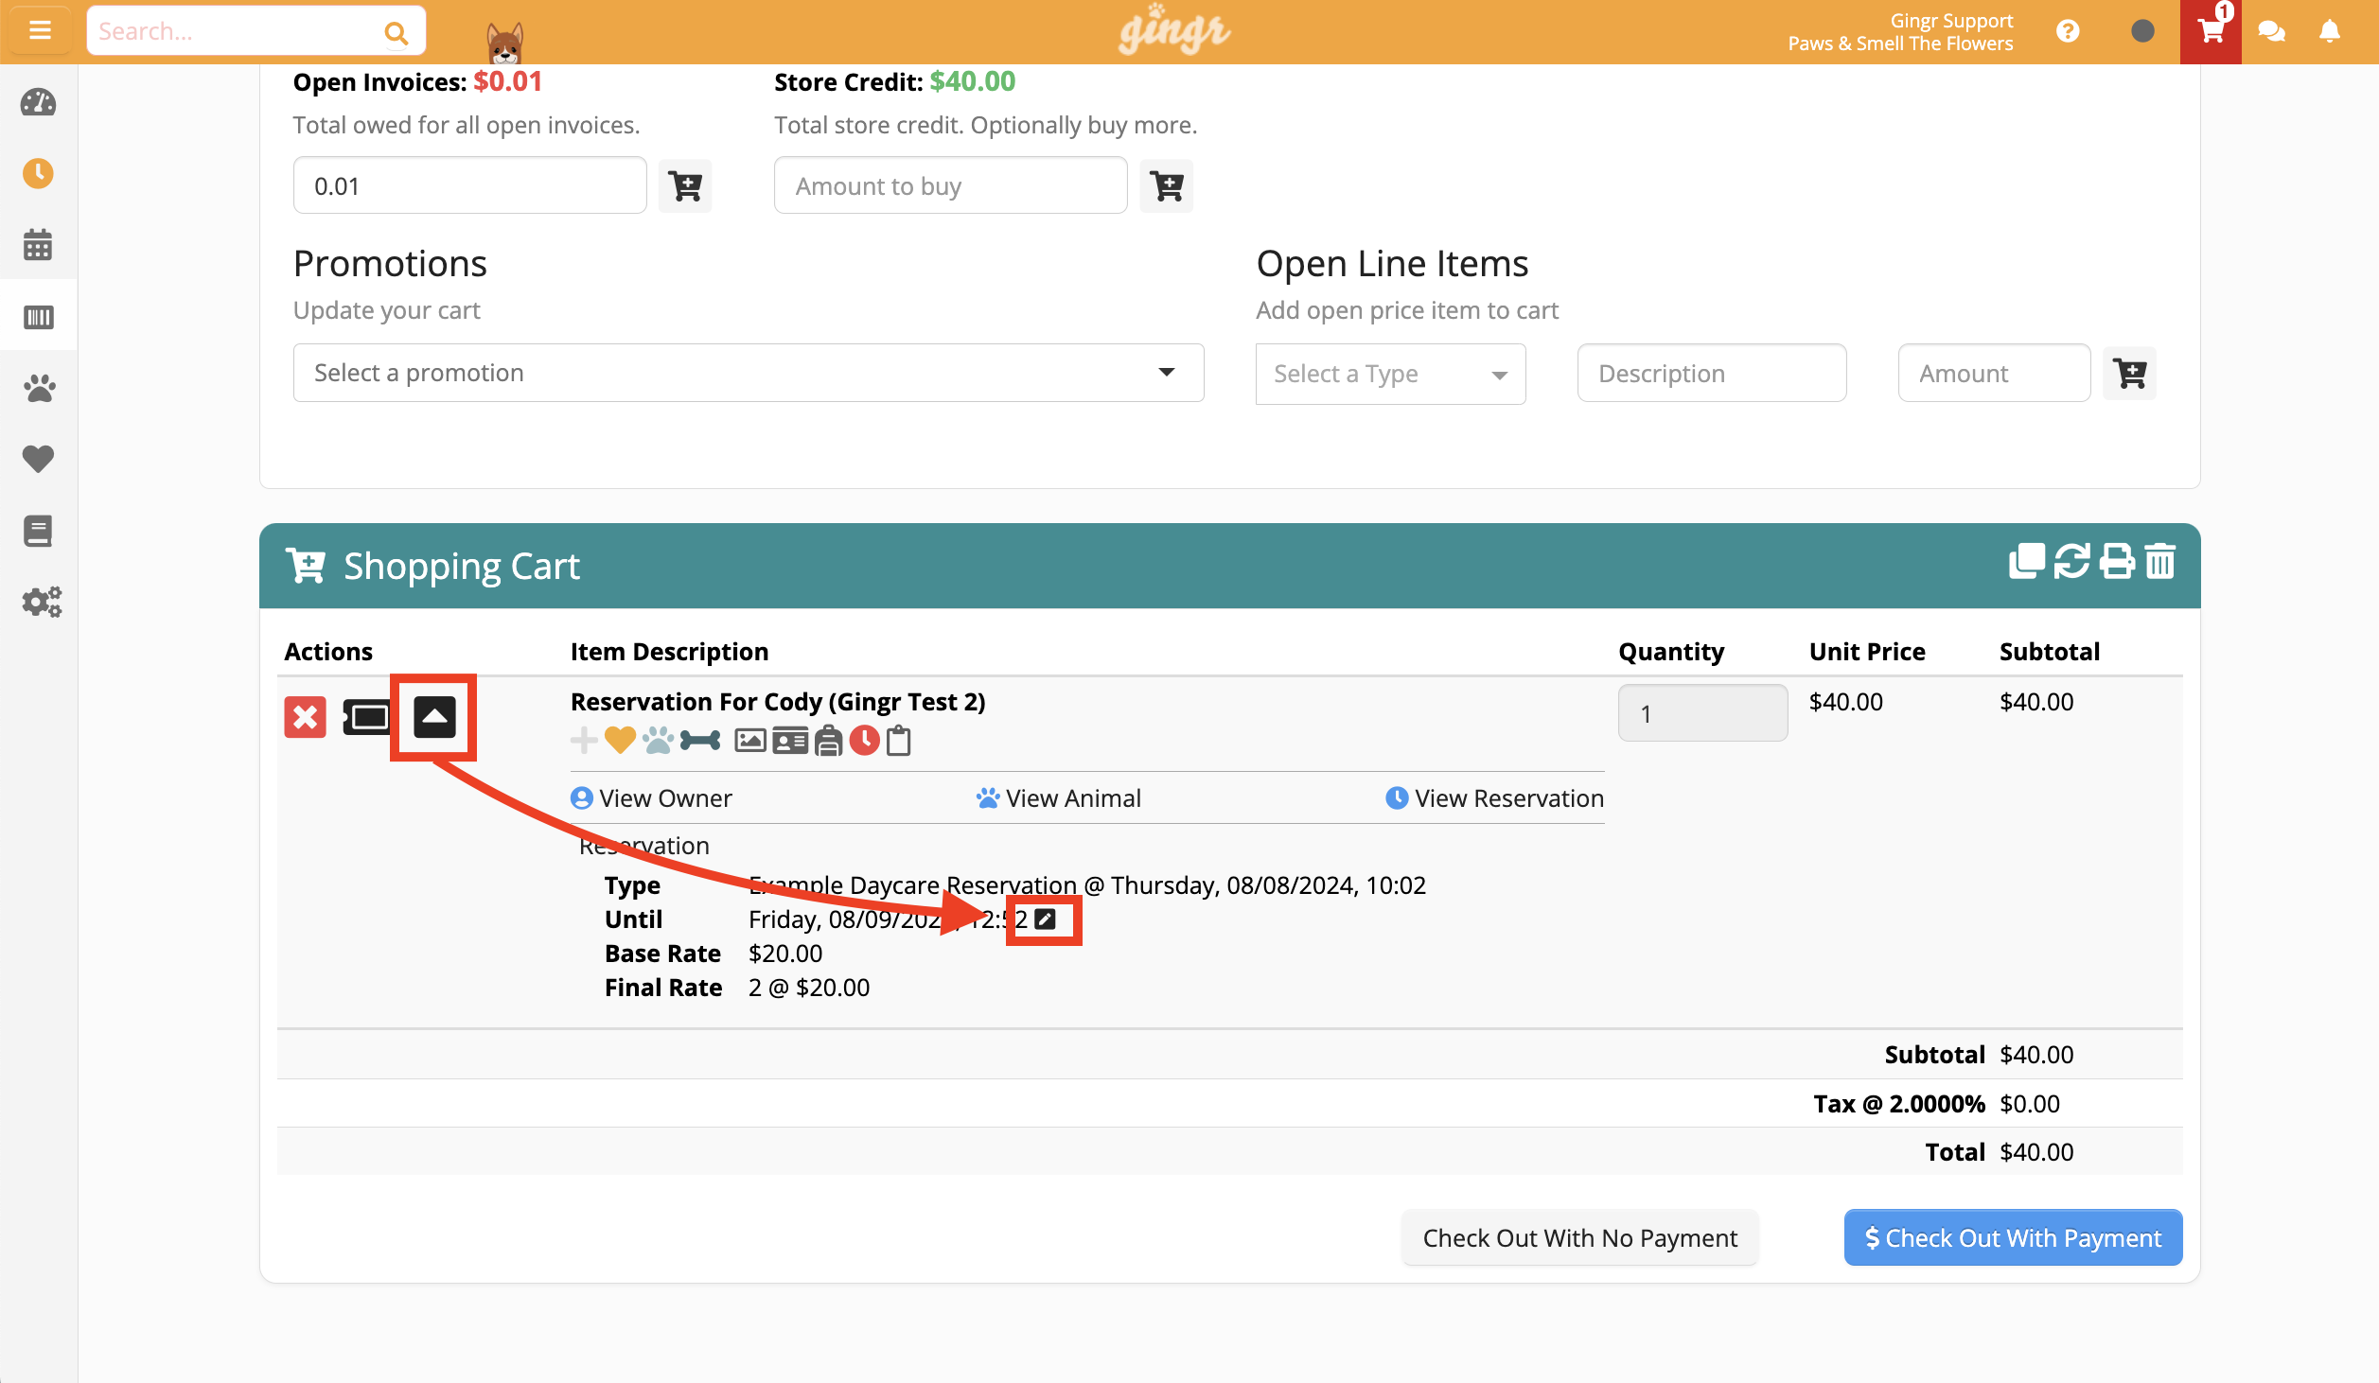Open the paw print icon in the sidebar
2379x1383 pixels.
coord(38,387)
